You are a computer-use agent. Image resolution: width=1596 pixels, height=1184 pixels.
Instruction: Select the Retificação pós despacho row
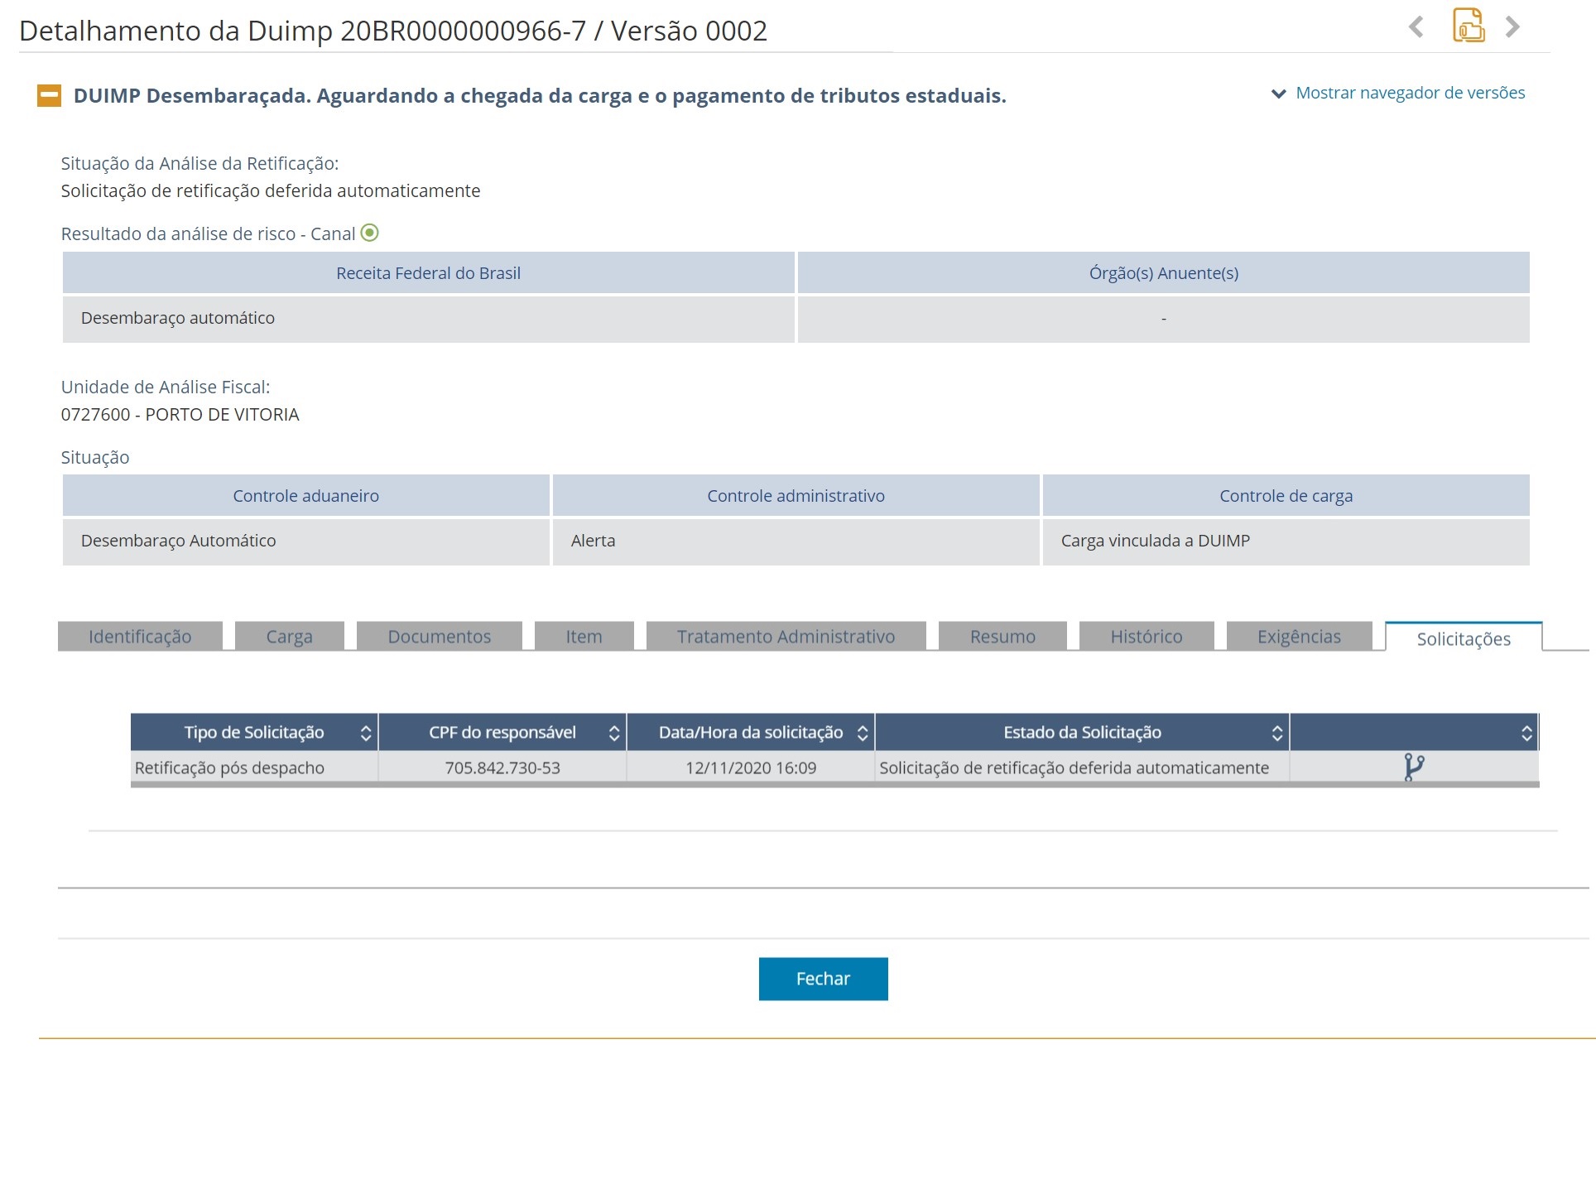click(x=229, y=768)
